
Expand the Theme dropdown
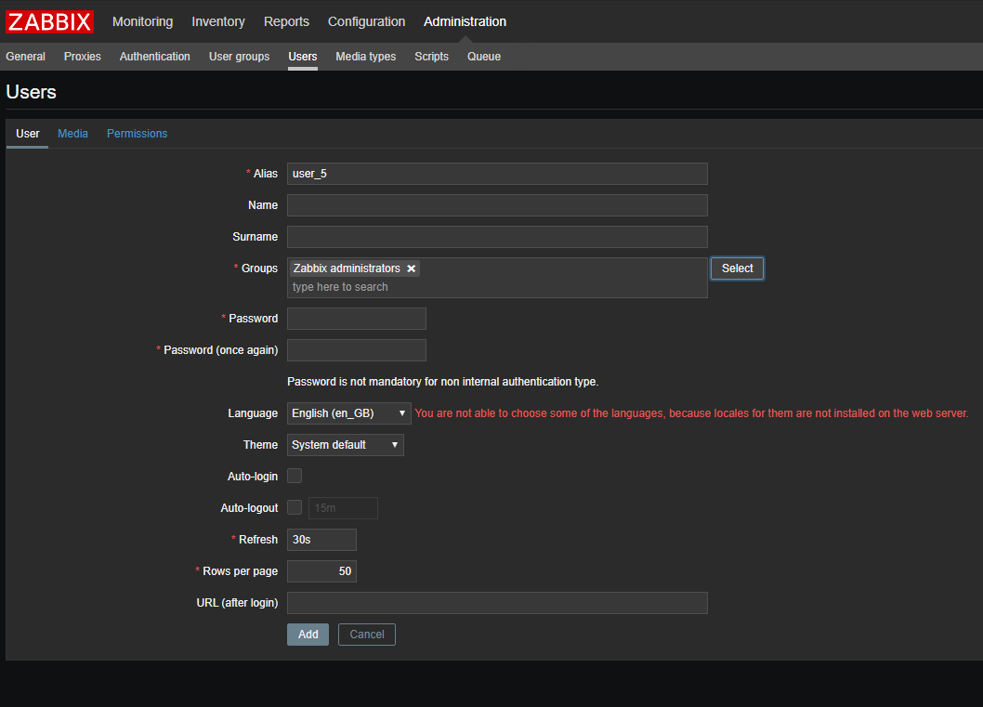pyautogui.click(x=345, y=445)
